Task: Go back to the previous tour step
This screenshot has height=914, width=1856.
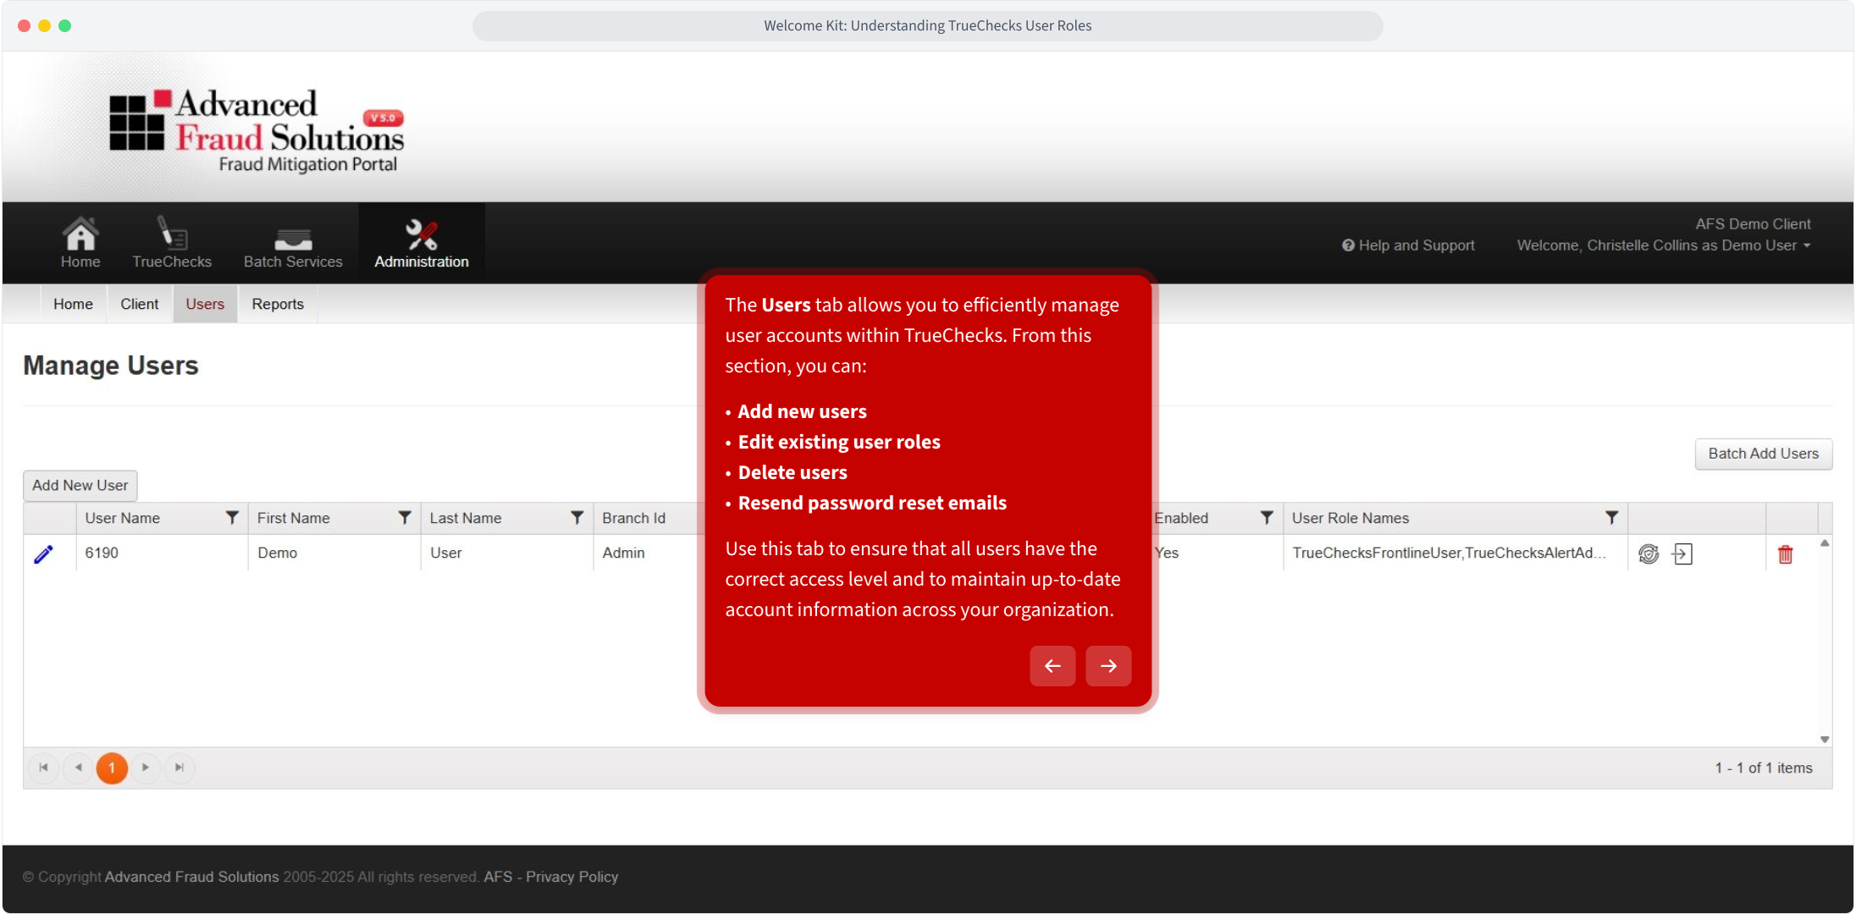Action: [1052, 666]
